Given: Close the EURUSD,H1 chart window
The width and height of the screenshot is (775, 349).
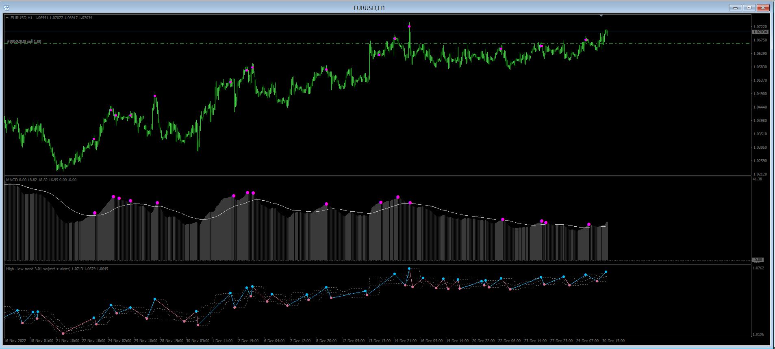Looking at the screenshot, I should click(x=763, y=8).
